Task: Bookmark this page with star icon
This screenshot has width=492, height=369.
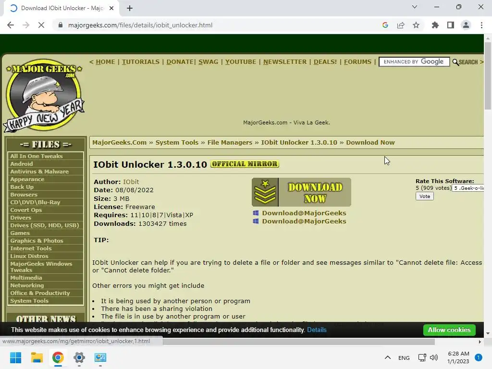Action: click(x=416, y=25)
